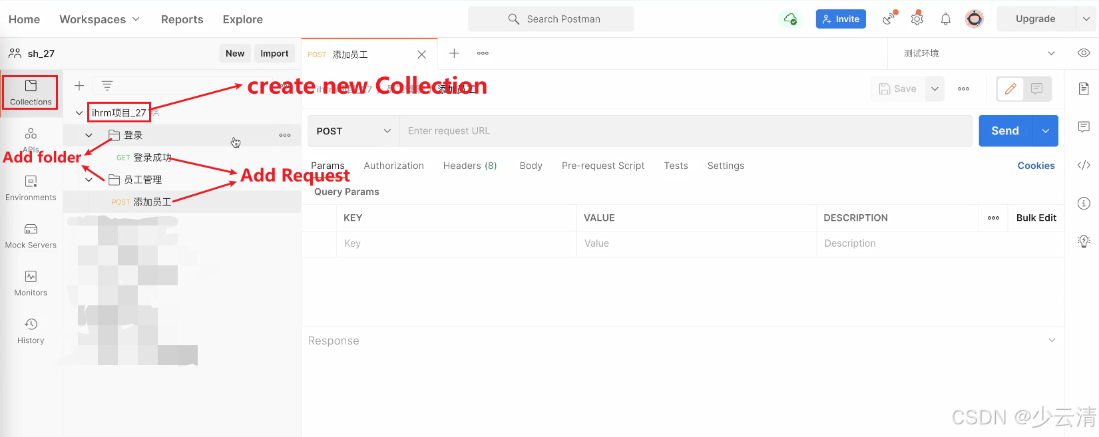1099x437 pixels.
Task: Open the user avatar menu
Action: pos(975,19)
